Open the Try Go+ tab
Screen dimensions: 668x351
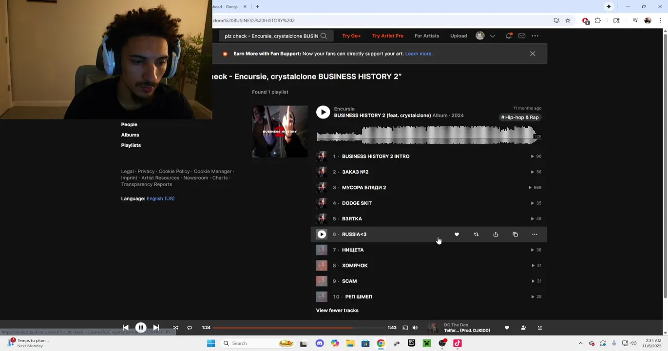click(351, 36)
